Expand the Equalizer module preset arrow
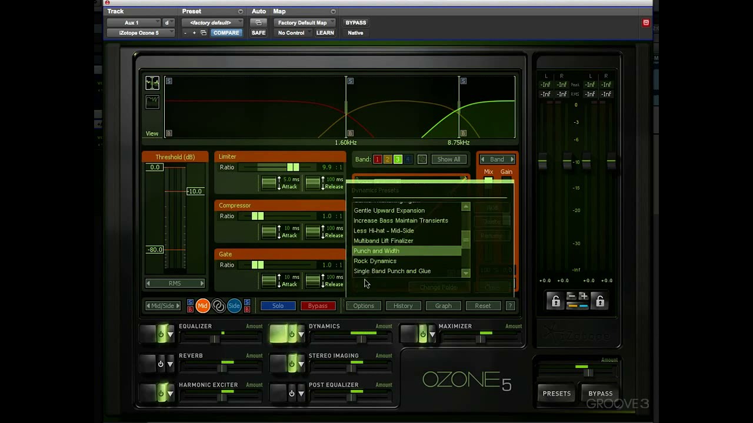The image size is (753, 423). (170, 334)
